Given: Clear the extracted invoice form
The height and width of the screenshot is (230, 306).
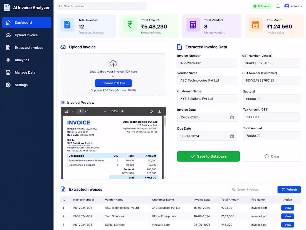Looking at the screenshot, I should point(272,156).
